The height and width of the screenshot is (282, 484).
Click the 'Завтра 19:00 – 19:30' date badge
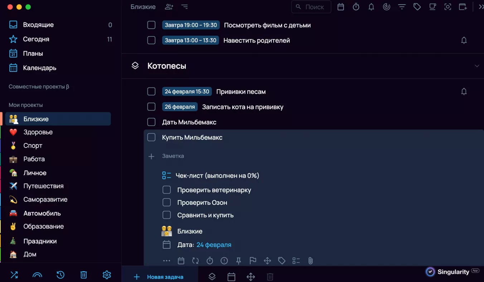pos(191,25)
